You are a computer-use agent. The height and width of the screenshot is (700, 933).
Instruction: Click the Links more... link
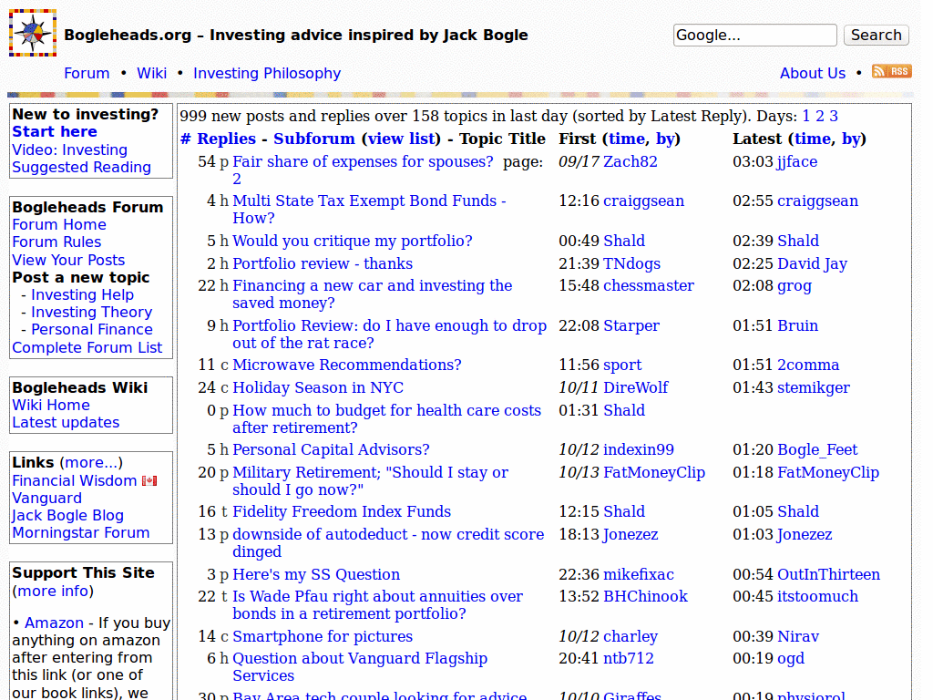coord(91,462)
